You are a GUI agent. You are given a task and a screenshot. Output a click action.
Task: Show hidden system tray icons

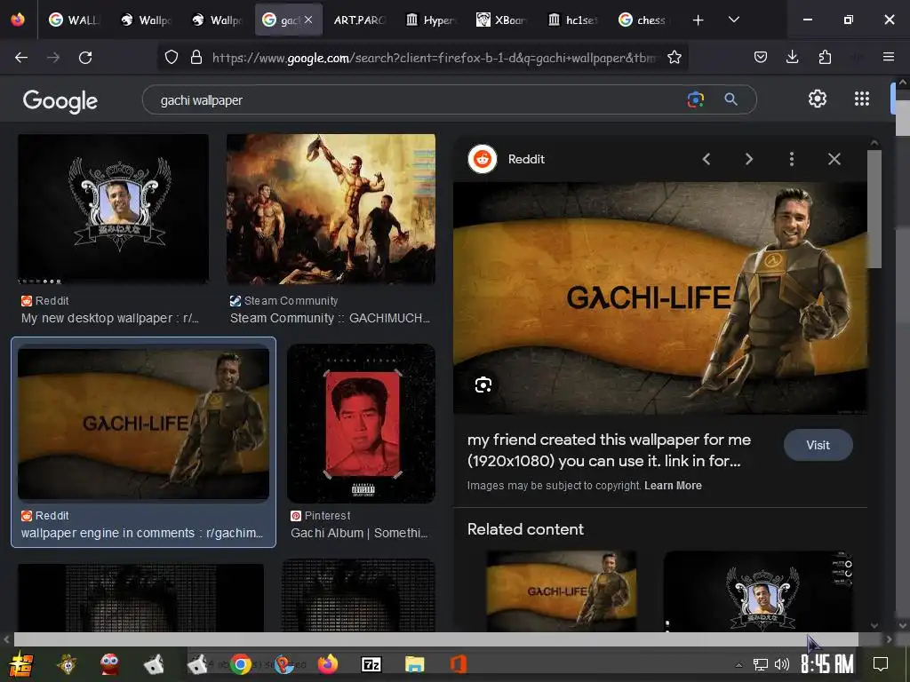(x=738, y=664)
